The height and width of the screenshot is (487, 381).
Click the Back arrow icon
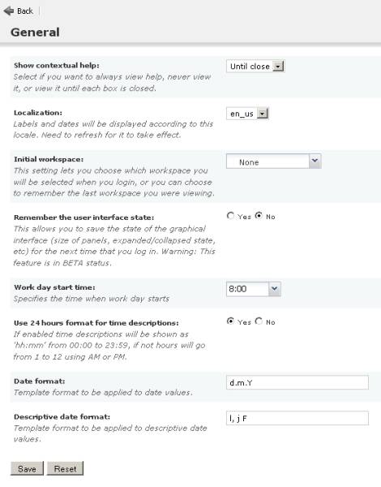[x=9, y=11]
